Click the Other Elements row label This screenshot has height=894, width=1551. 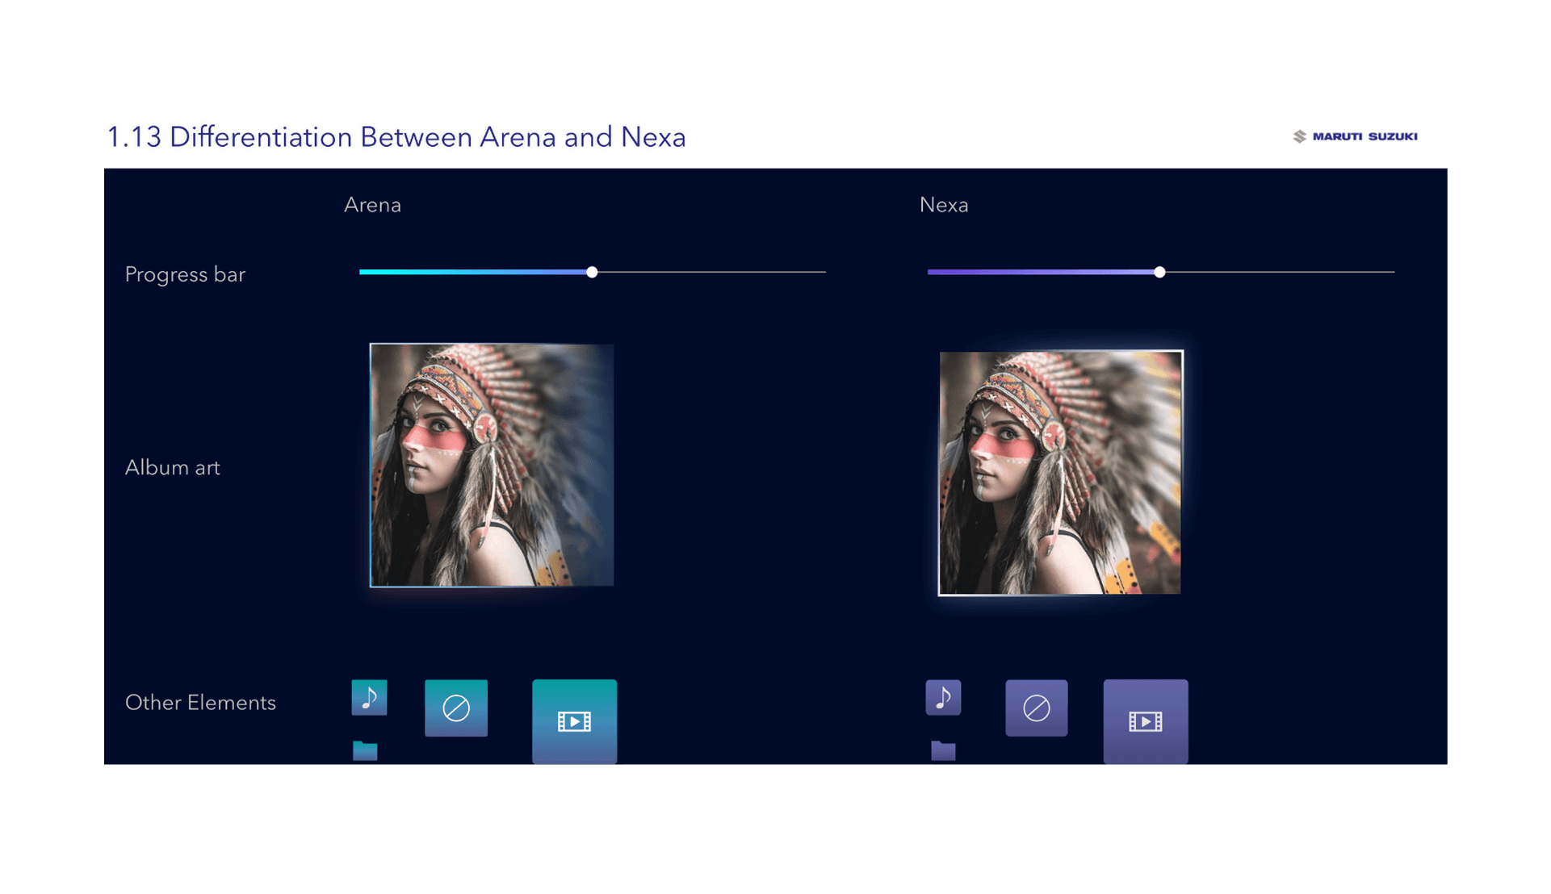point(200,703)
